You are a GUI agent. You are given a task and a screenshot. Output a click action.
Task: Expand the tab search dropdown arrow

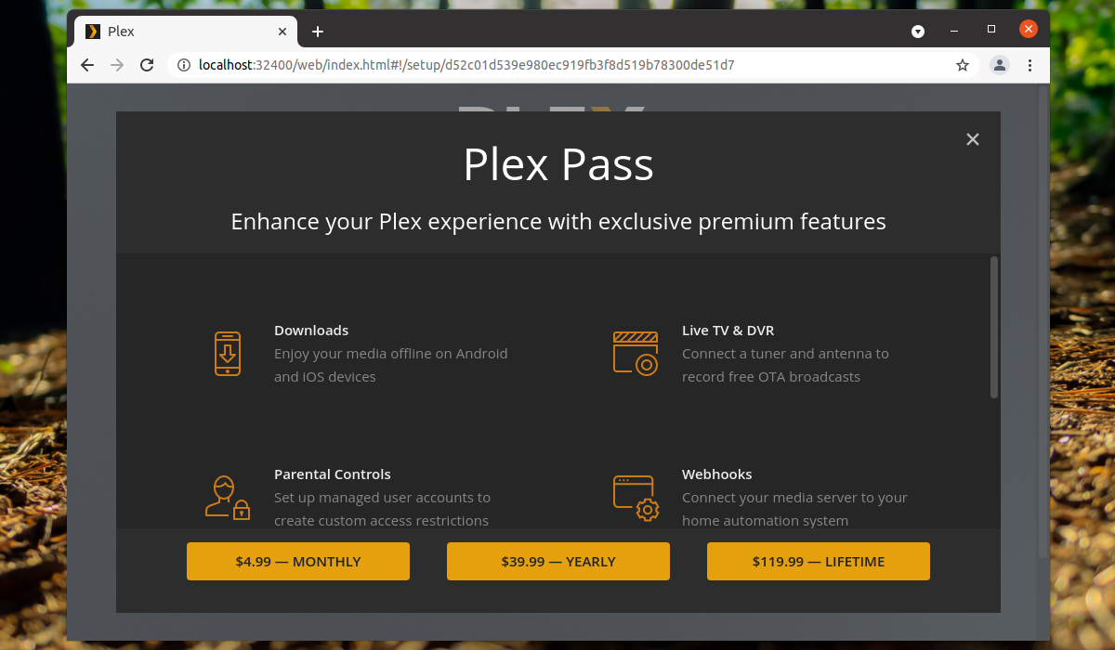pyautogui.click(x=918, y=32)
